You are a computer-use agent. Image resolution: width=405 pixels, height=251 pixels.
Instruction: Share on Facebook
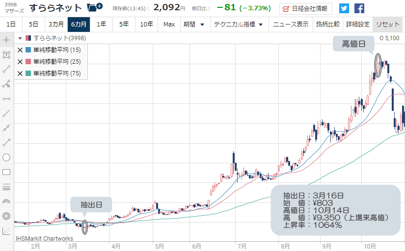tap(359, 8)
